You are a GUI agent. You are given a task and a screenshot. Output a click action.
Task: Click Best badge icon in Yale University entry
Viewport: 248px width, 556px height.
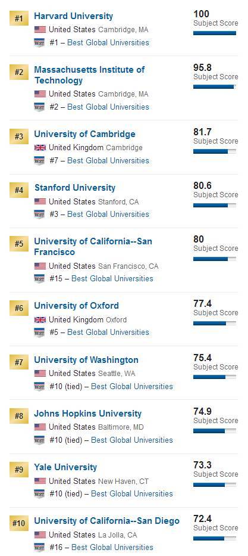coord(39,493)
